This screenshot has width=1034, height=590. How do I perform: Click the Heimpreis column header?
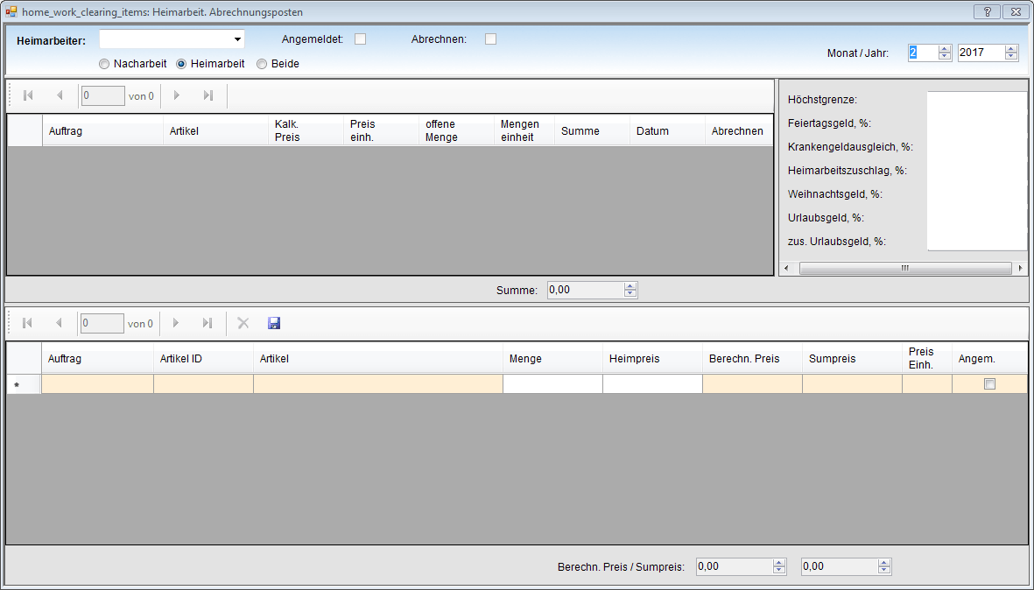tap(651, 358)
